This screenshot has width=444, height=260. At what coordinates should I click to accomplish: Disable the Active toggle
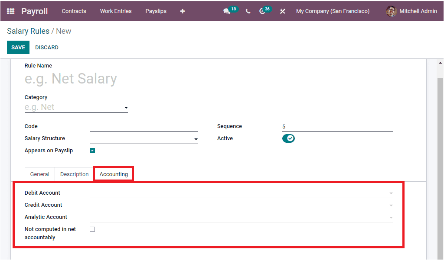pyautogui.click(x=288, y=138)
